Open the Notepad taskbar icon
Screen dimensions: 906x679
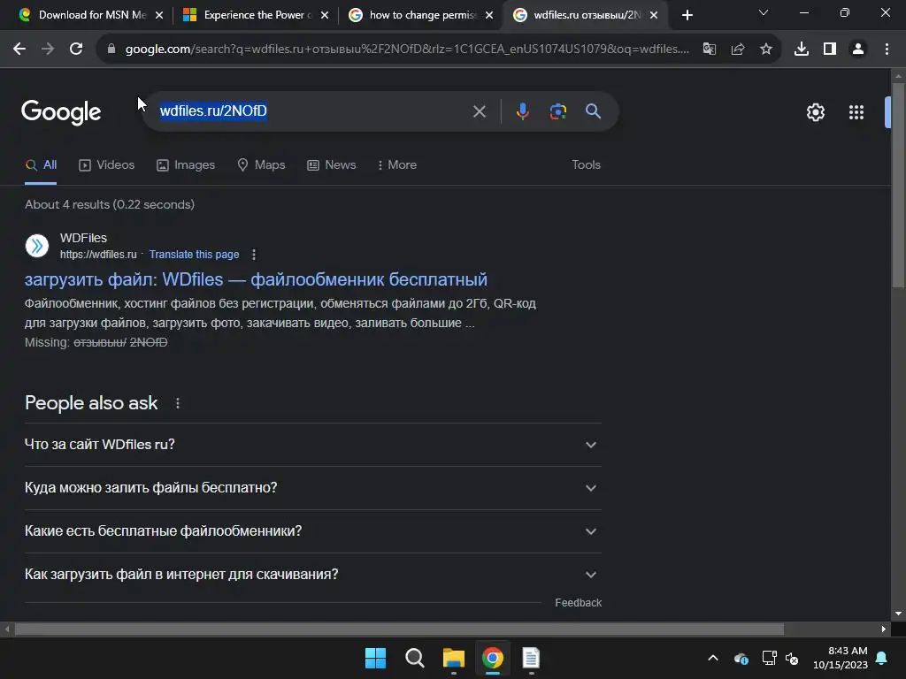tap(531, 658)
